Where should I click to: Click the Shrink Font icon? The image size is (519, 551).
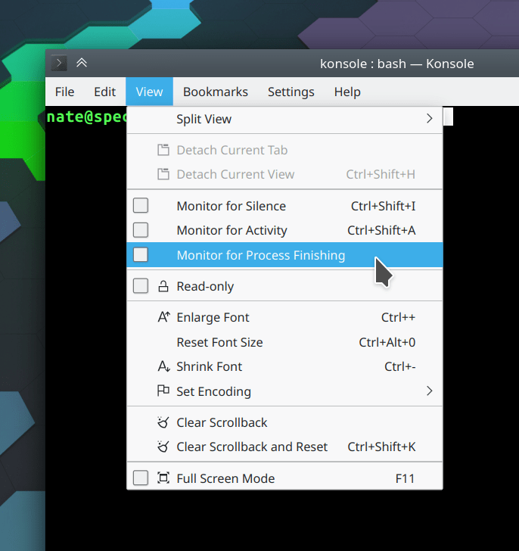pyautogui.click(x=163, y=367)
